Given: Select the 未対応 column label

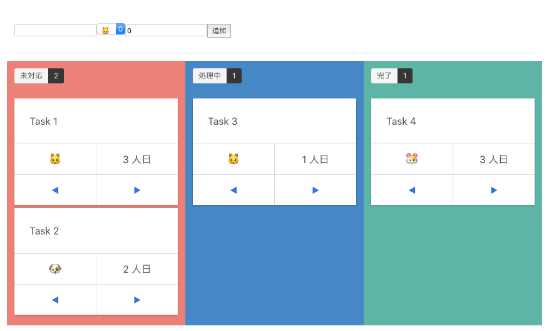Looking at the screenshot, I should pyautogui.click(x=31, y=76).
